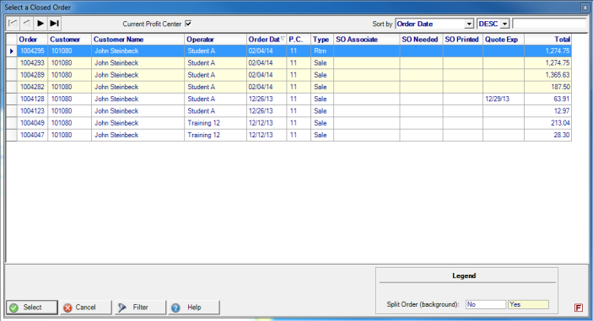This screenshot has width=593, height=321.
Task: Click Training 12 operator in order 1004049 row
Action: click(x=216, y=123)
